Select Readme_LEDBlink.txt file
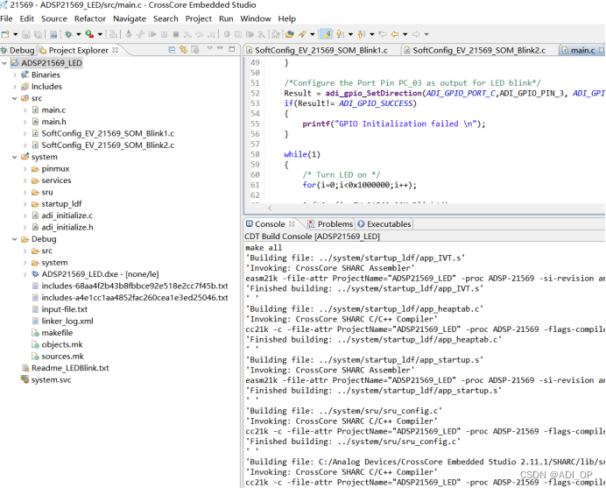606x488 pixels. tap(70, 368)
